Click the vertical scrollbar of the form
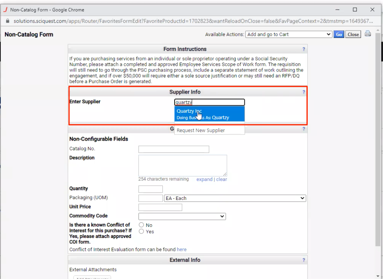Image resolution: width=383 pixels, height=279 pixels. [378, 139]
